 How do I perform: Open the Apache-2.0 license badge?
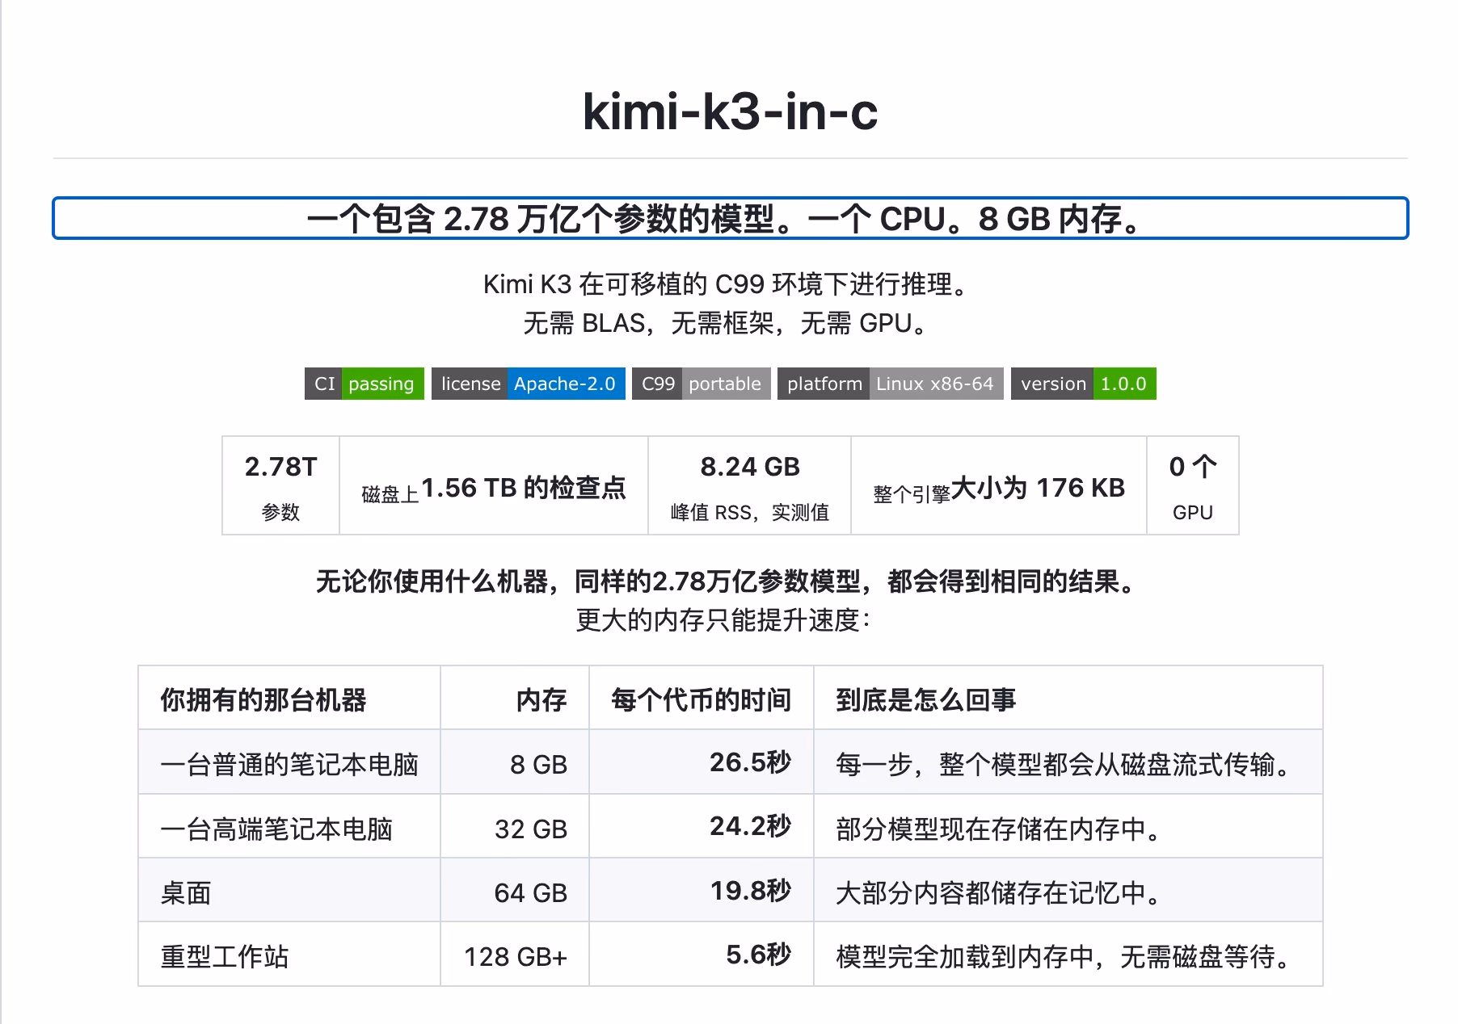tap(528, 384)
